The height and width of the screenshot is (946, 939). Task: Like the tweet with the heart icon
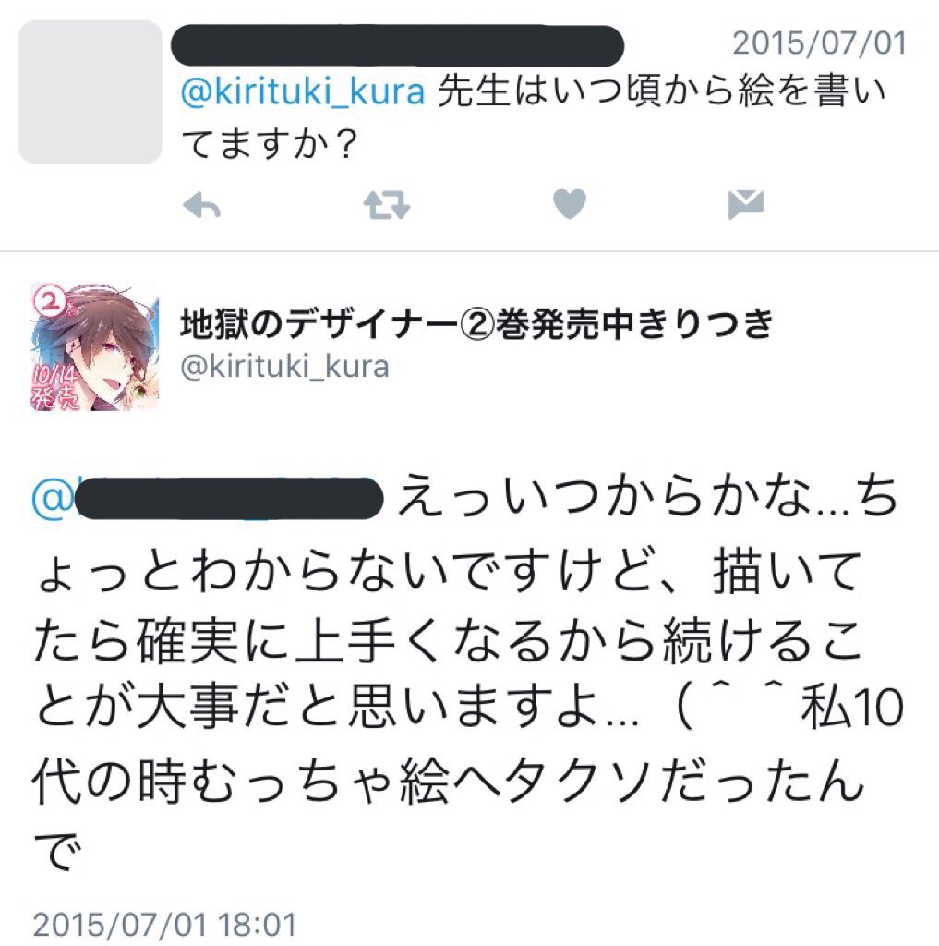[570, 204]
